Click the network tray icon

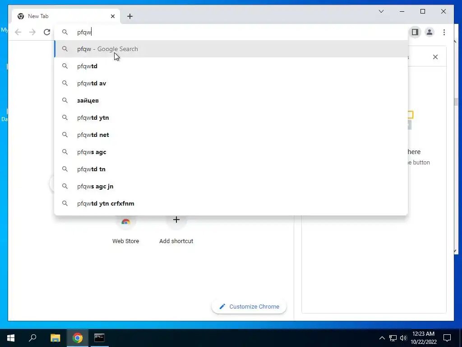[393, 338]
